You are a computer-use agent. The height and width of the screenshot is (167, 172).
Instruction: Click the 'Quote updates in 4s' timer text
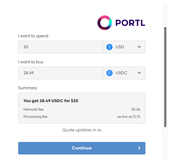(x=82, y=130)
